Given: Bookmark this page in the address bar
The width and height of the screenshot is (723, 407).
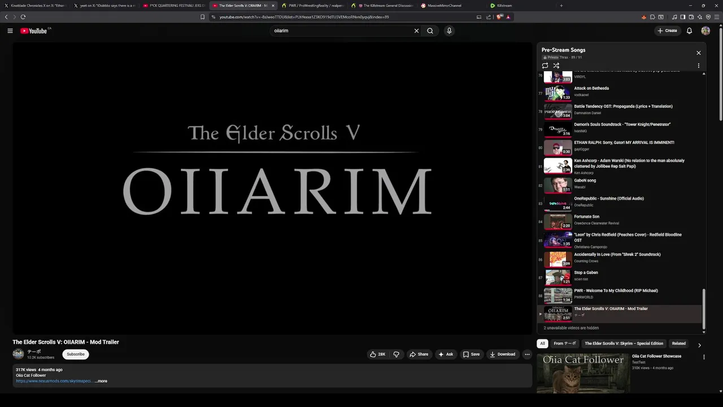Looking at the screenshot, I should click(x=202, y=17).
